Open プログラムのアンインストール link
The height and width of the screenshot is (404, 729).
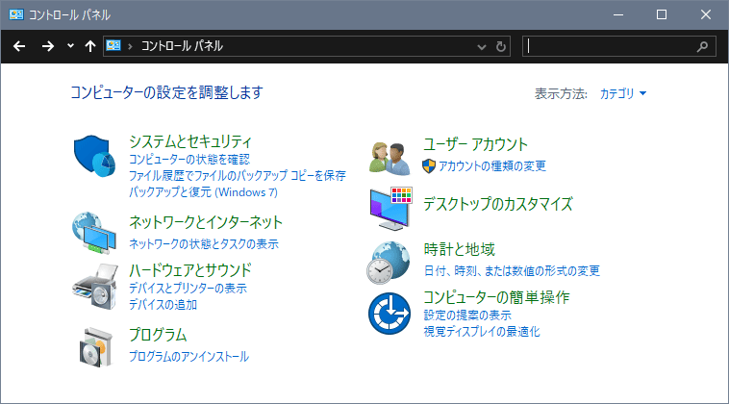(x=189, y=357)
